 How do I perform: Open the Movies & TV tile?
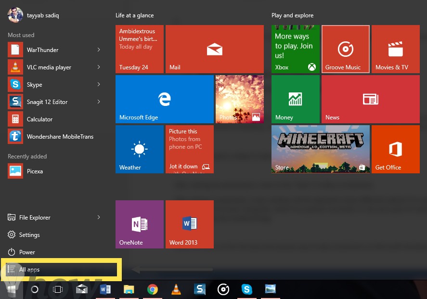(x=396, y=49)
